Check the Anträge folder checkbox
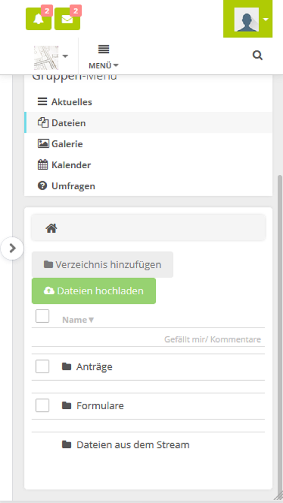 tap(42, 366)
